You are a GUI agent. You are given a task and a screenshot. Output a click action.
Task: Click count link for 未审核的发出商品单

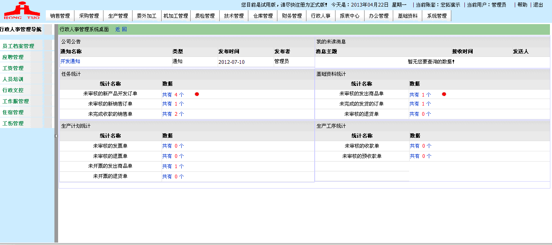420,94
